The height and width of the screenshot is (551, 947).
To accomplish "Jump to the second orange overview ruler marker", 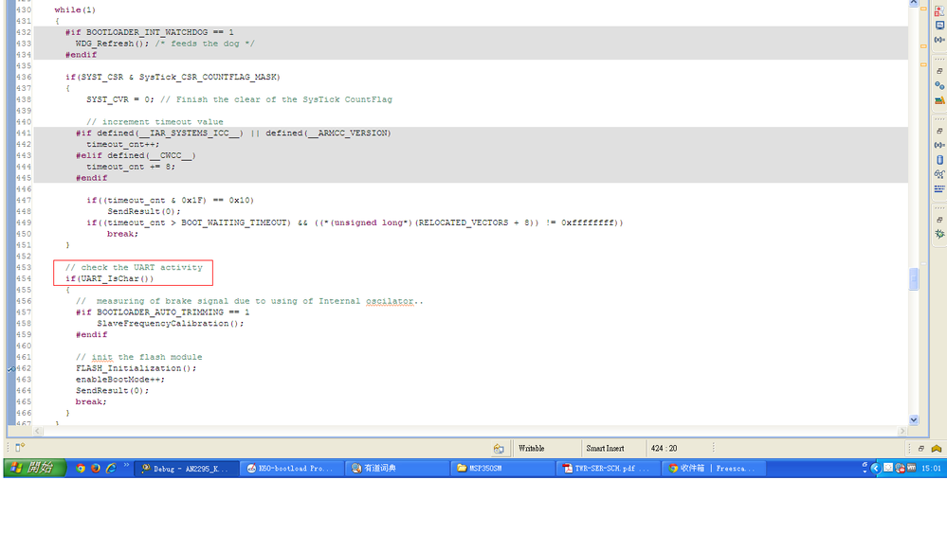I will coord(923,45).
